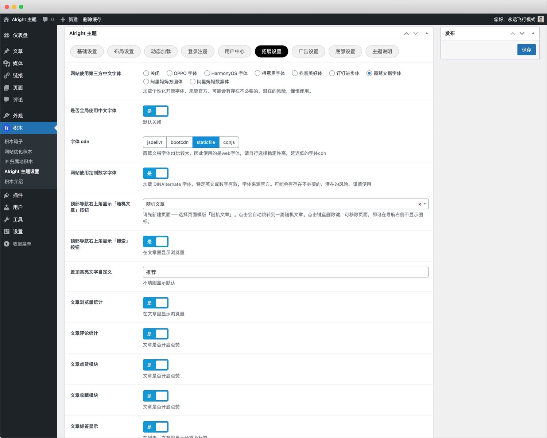The width and height of the screenshot is (547, 438).
Task: Toggle 是否全局使用中文字体 switch
Action: 156,111
